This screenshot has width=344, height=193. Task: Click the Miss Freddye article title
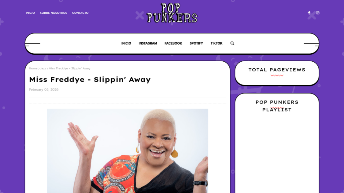pyautogui.click(x=90, y=79)
